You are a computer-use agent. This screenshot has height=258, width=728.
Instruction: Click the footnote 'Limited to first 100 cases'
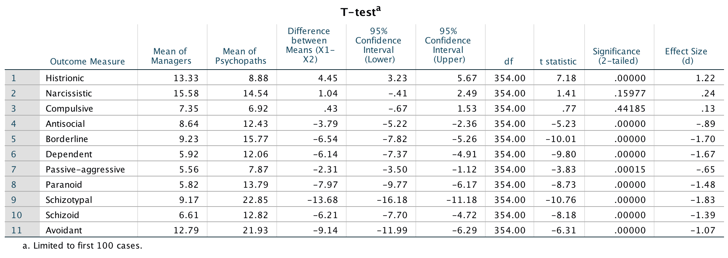click(x=83, y=245)
